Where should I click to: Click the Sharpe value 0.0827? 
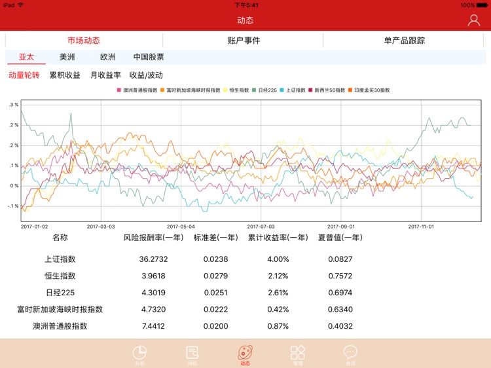(340, 259)
